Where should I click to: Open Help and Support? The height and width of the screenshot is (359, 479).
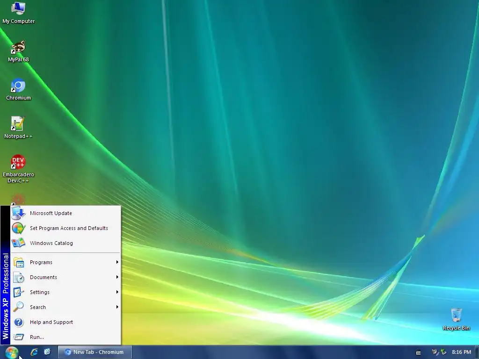pyautogui.click(x=65, y=322)
